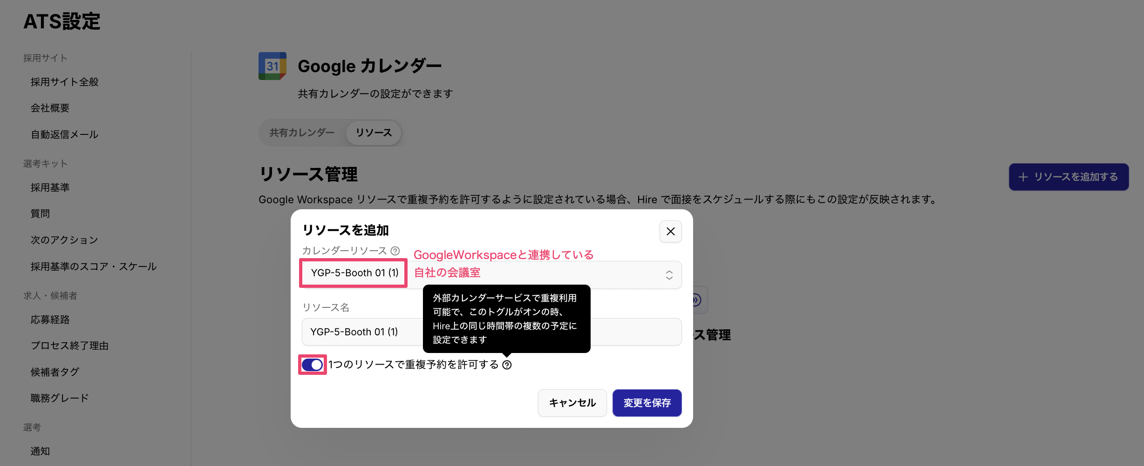Switch to the 共有カレンダー tab
1144x466 pixels.
(x=302, y=133)
